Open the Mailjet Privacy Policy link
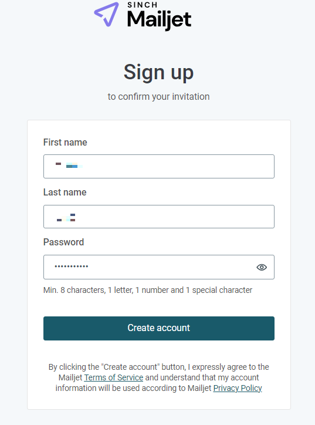315x425 pixels. (x=238, y=388)
